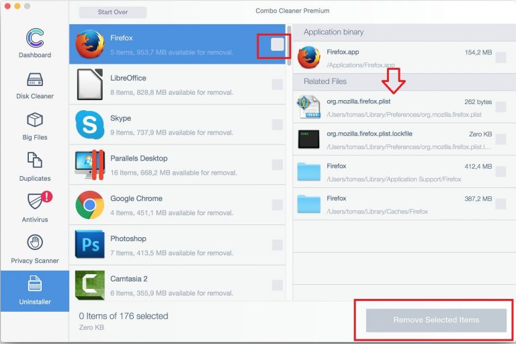
Task: Select the Skype name text
Action: tap(120, 118)
